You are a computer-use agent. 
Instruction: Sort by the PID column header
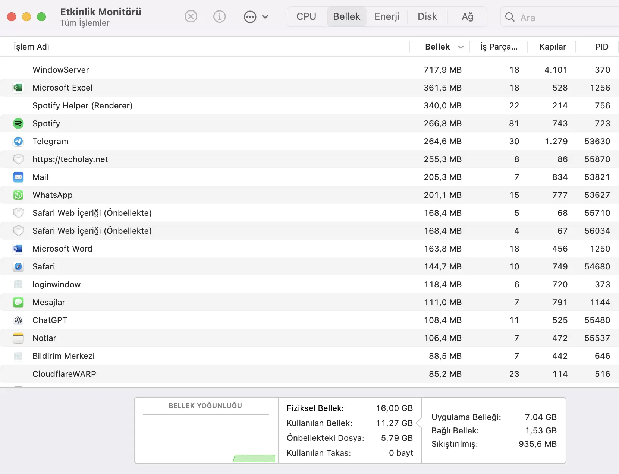click(x=602, y=47)
